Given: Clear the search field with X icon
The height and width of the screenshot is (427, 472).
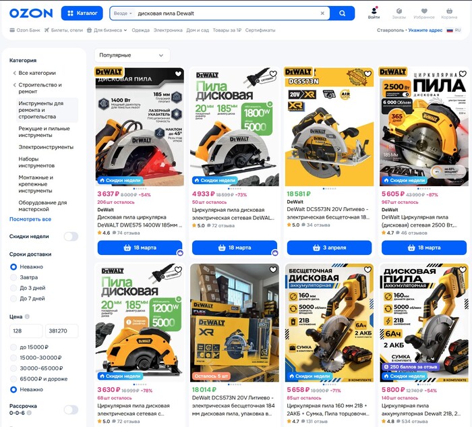Looking at the screenshot, I should tap(322, 13).
